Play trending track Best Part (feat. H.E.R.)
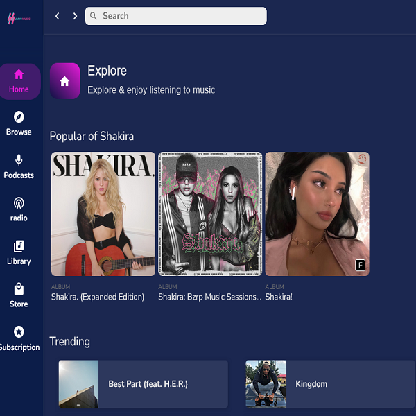416x416 pixels. 144,384
